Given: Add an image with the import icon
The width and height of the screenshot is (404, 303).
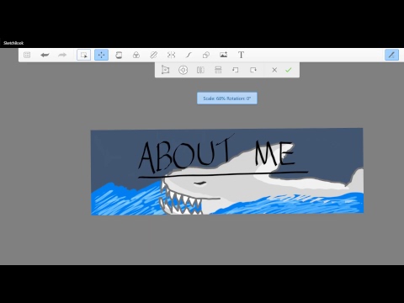Looking at the screenshot, I should point(224,55).
